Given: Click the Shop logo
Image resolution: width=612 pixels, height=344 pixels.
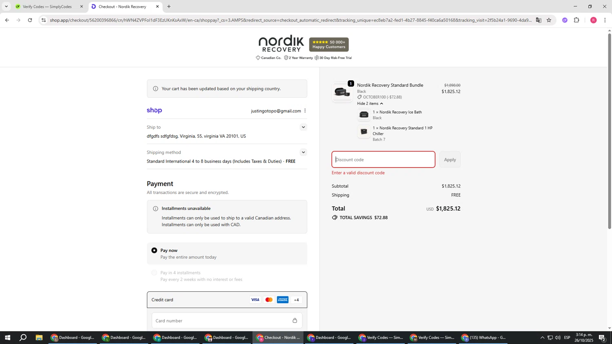Looking at the screenshot, I should pos(154,110).
